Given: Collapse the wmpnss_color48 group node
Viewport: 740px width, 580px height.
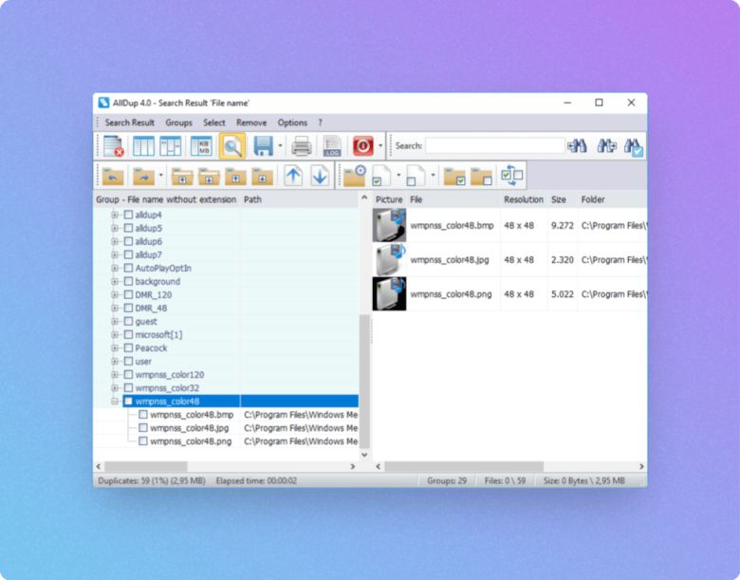Looking at the screenshot, I should [115, 402].
